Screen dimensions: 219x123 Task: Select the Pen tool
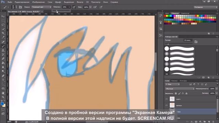(x=3, y=76)
